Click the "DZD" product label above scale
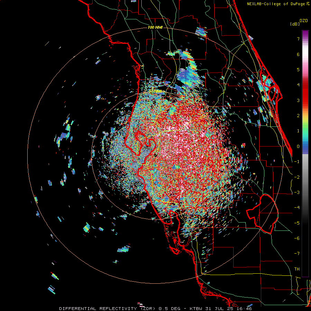This screenshot has height=311, width=311. 304,21
